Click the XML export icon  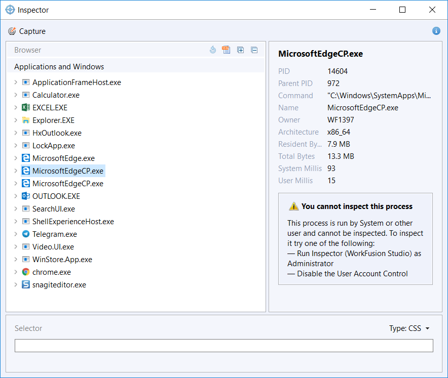pyautogui.click(x=226, y=50)
